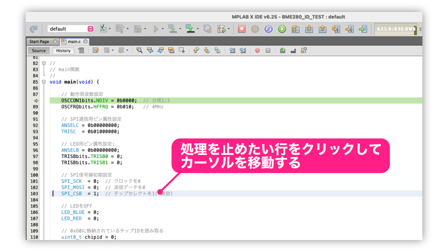Click the Next Bookmark icon
Image resolution: width=448 pixels, height=252 pixels.
point(207,50)
